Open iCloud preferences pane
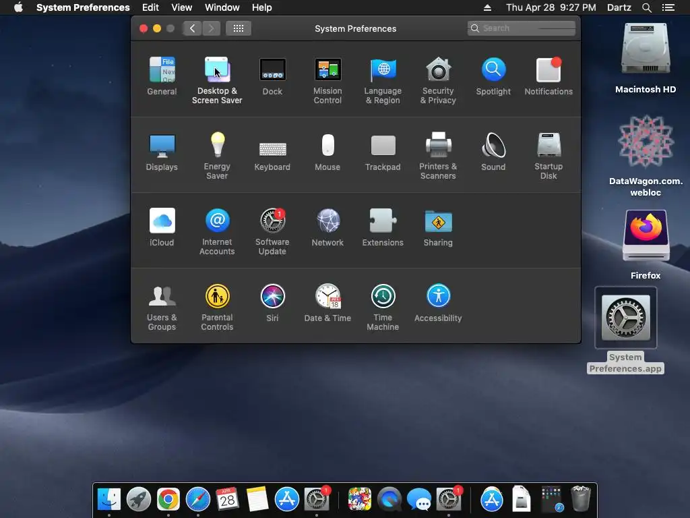 162,227
